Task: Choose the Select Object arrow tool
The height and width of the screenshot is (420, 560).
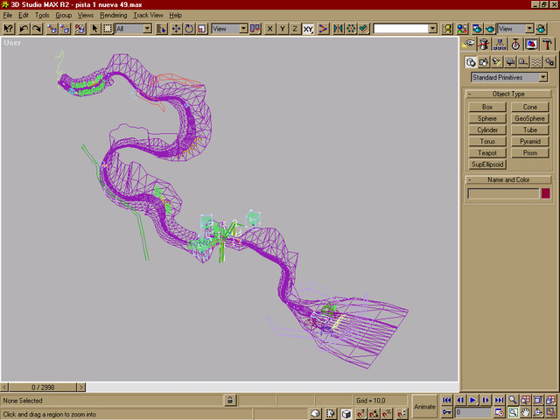Action: tap(94, 29)
